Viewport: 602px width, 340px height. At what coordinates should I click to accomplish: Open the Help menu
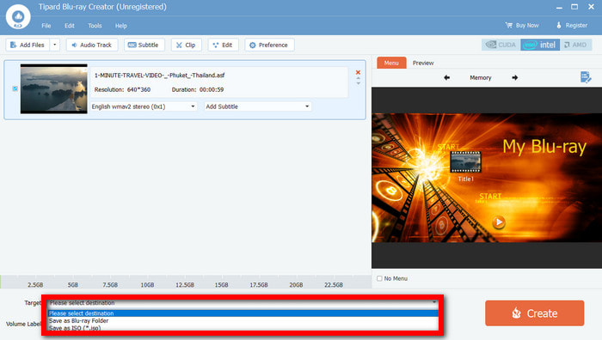click(x=121, y=26)
